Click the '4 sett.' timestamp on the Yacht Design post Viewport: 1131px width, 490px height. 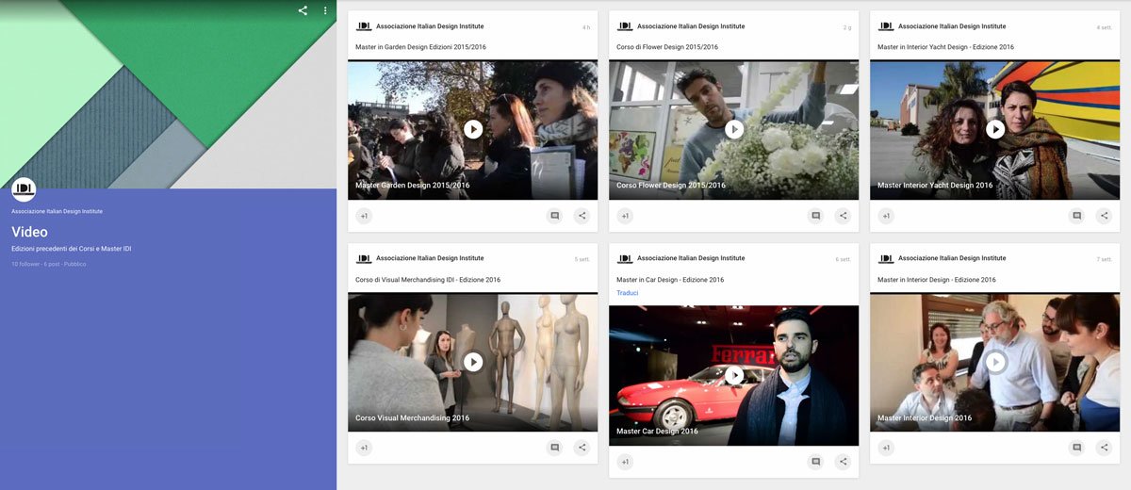1105,27
